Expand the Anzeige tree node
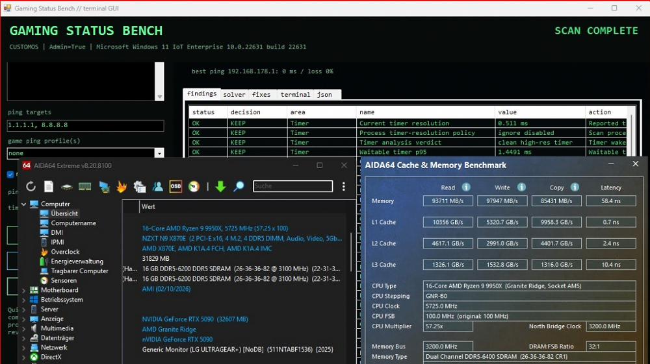This screenshot has width=650, height=364. 23,319
